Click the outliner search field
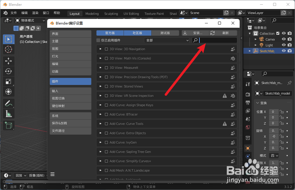Image resolution: width=295 pixels, height=190 pixels. [282, 20]
